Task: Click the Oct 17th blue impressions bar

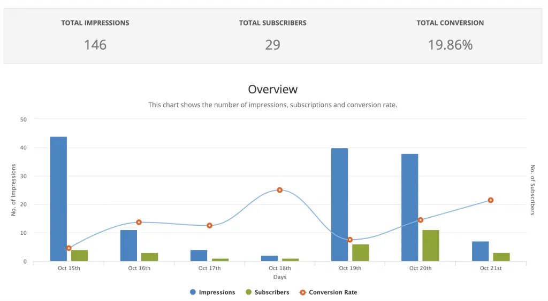Action: click(199, 255)
